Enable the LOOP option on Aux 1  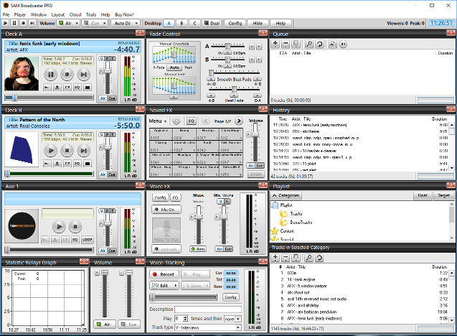(x=87, y=239)
